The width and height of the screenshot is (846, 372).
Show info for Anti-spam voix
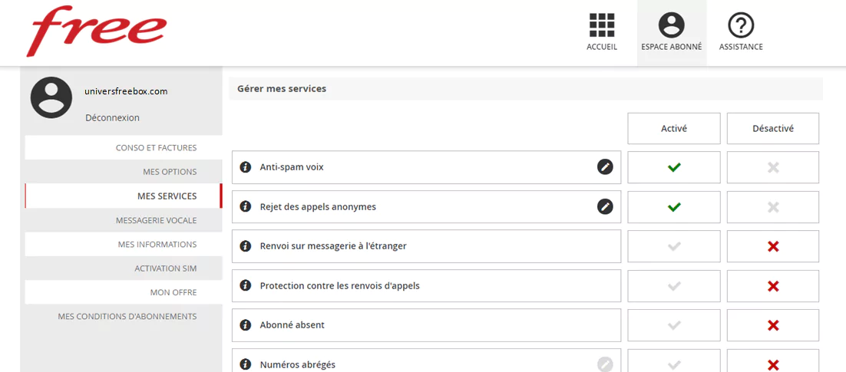[x=246, y=167]
